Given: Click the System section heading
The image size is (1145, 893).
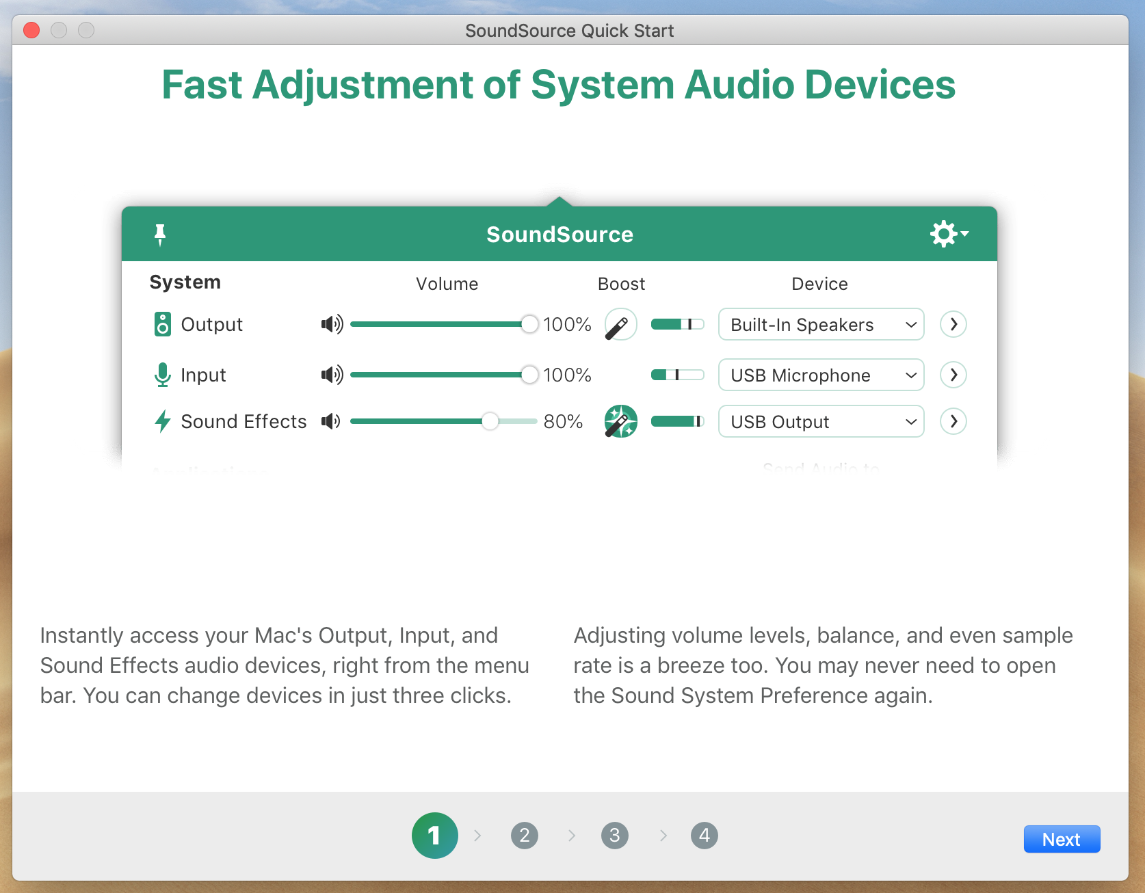Looking at the screenshot, I should (185, 282).
